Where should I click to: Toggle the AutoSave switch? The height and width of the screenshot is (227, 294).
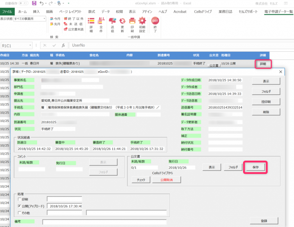click(23, 3)
